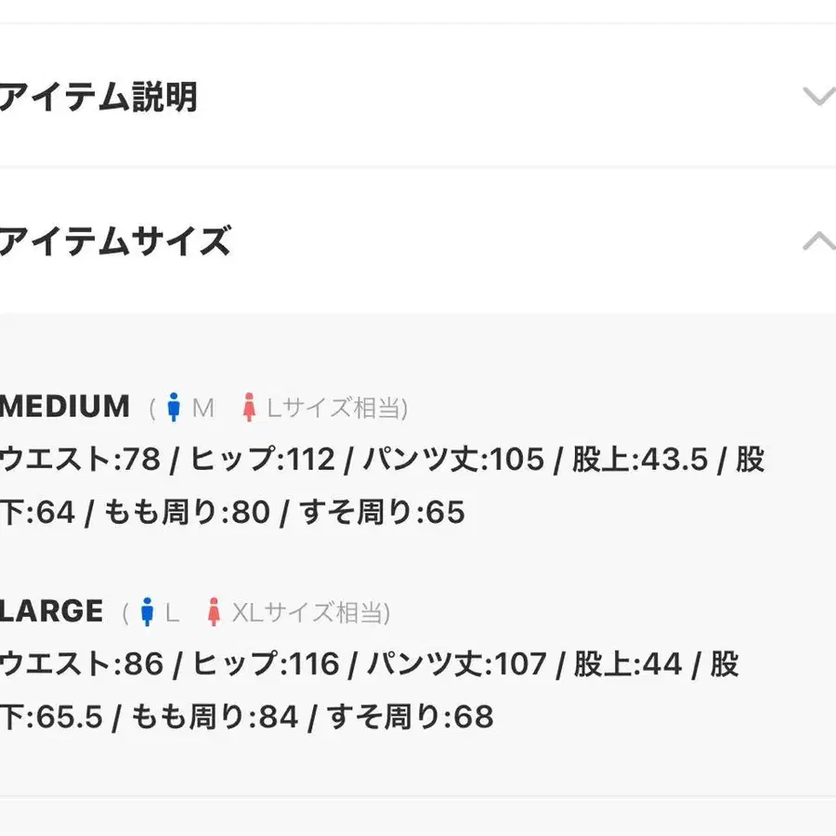Click the blue male icon beside MEDIUM
Screen dimensions: 836x836
coord(174,408)
